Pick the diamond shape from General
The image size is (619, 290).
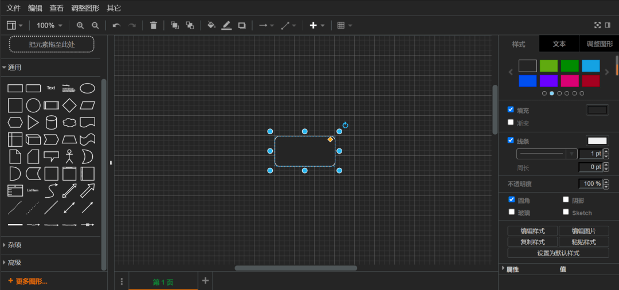pos(69,106)
